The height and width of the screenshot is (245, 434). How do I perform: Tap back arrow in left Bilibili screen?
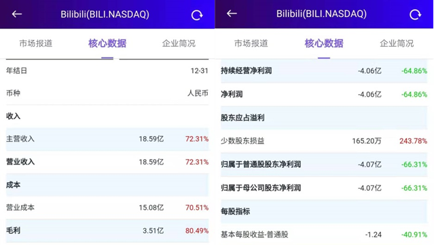click(x=17, y=14)
